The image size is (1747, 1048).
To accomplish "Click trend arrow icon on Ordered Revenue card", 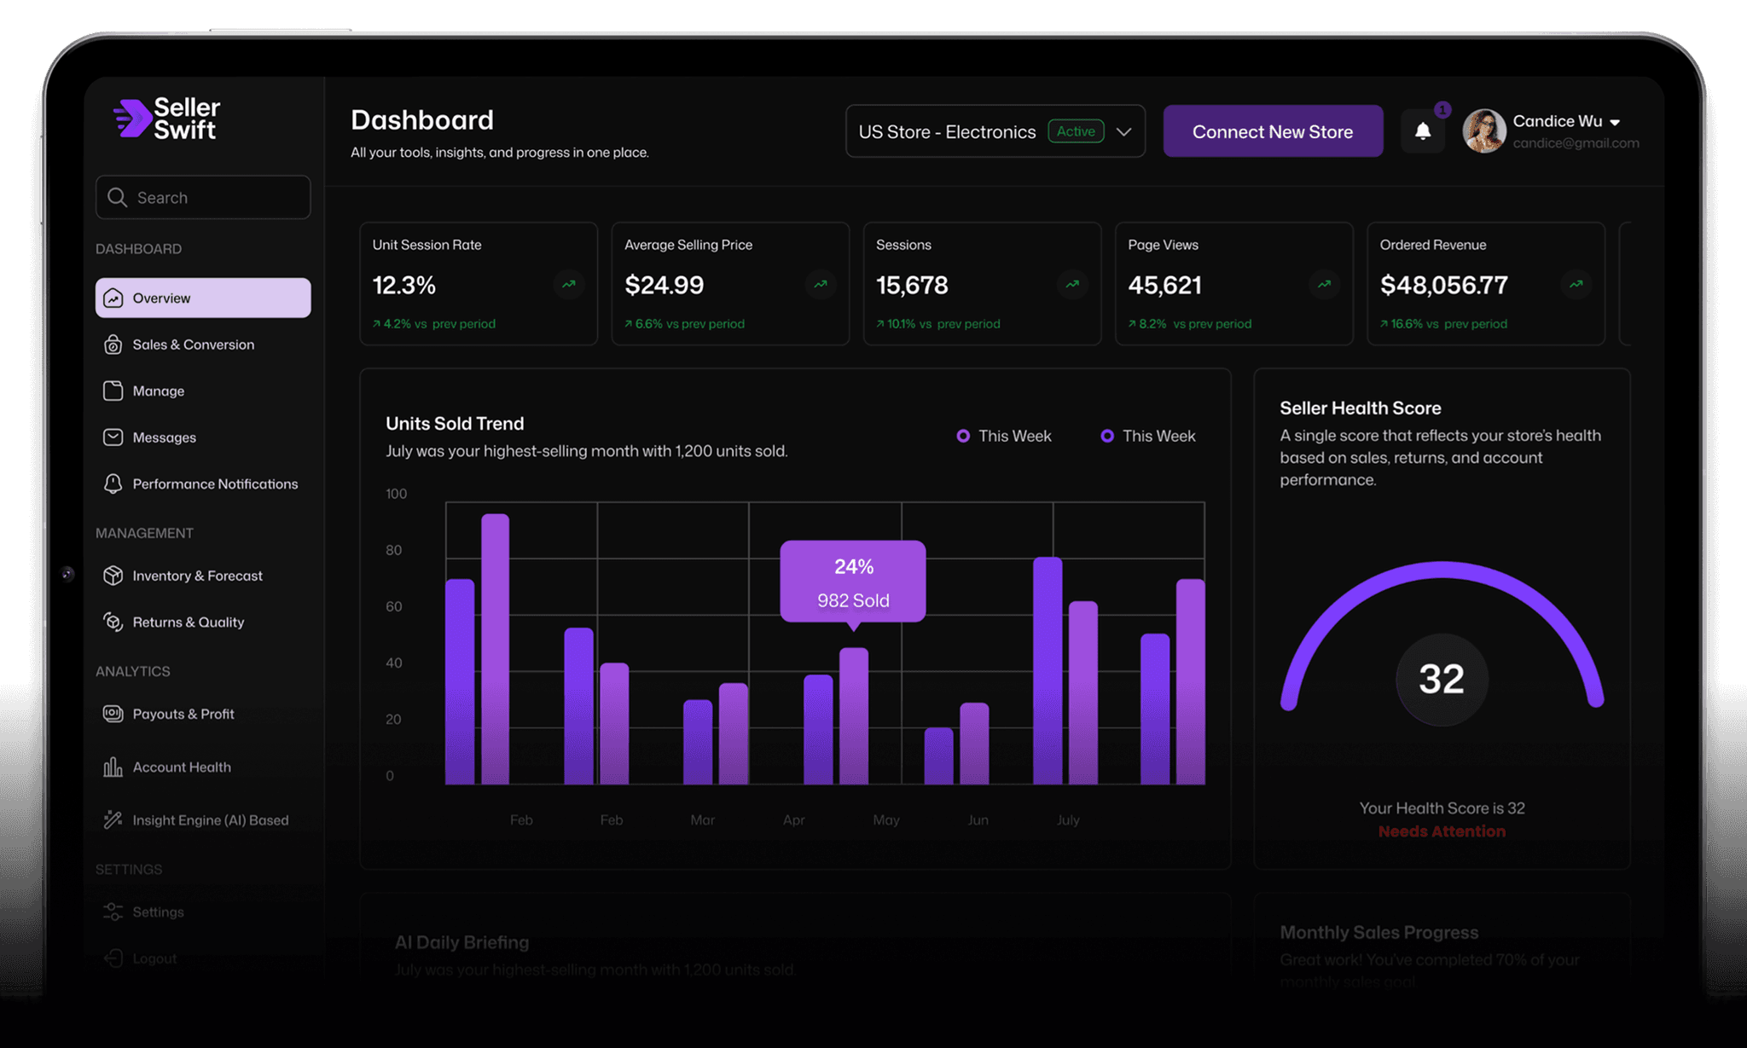I will click(x=1576, y=284).
